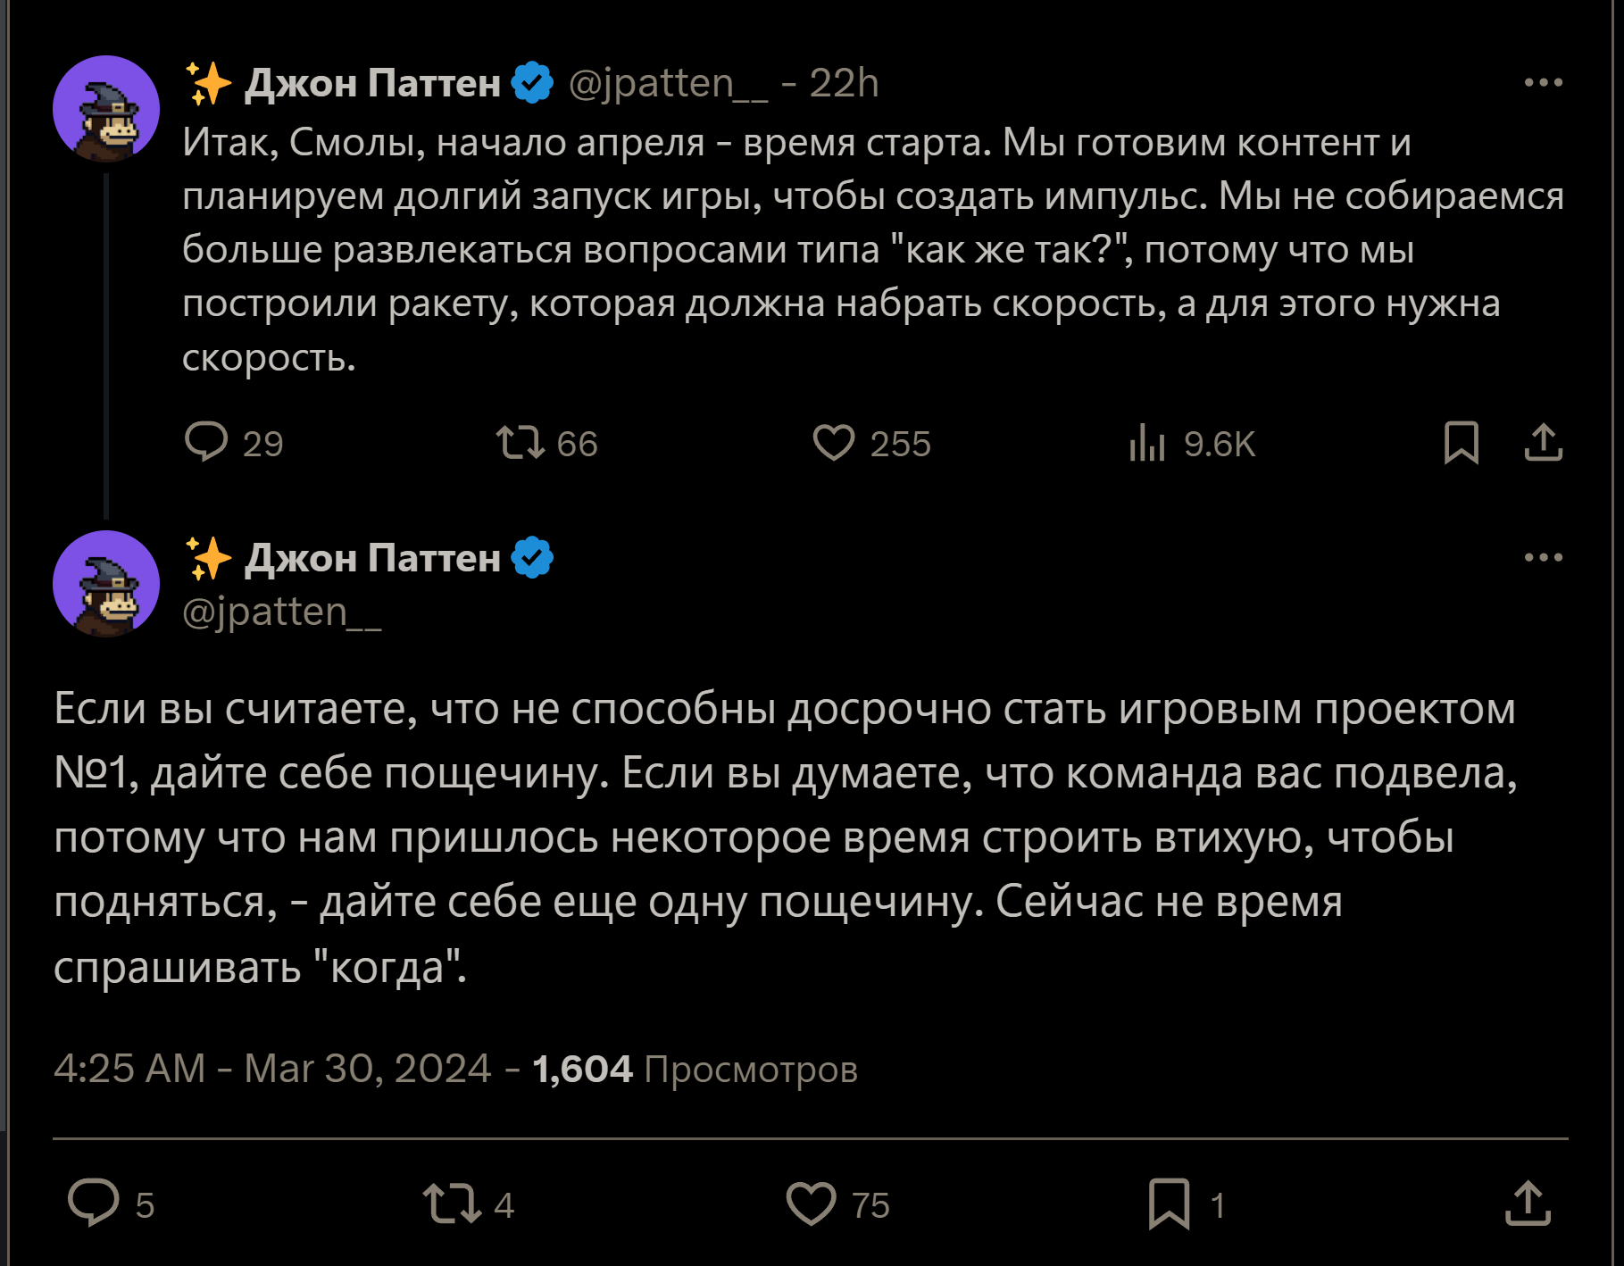This screenshot has height=1266, width=1624.
Task: Open @jpatten__ handle link in first tweet
Action: click(x=668, y=83)
